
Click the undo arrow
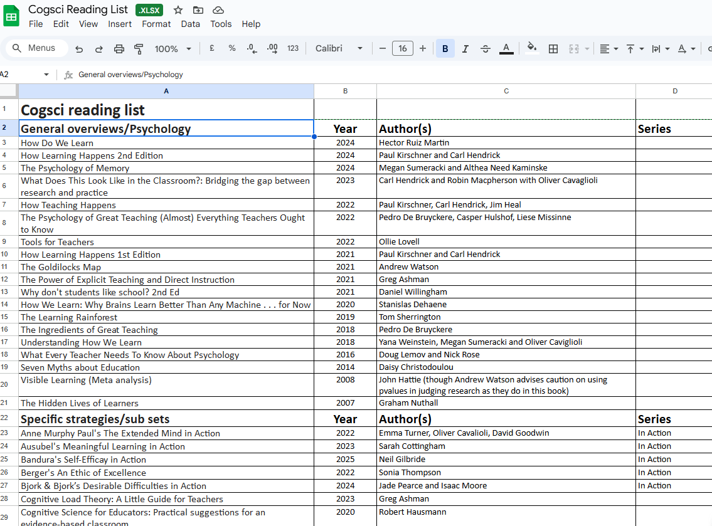pyautogui.click(x=79, y=48)
